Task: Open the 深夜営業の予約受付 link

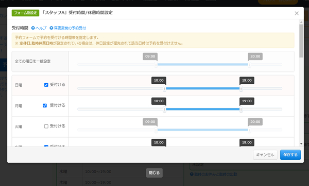Action: 70,28
